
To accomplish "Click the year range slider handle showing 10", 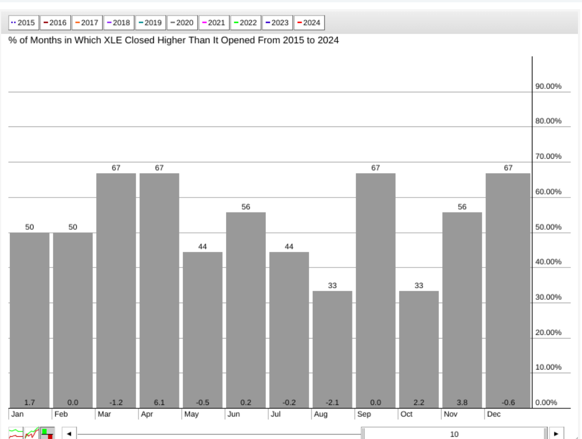I will point(455,434).
